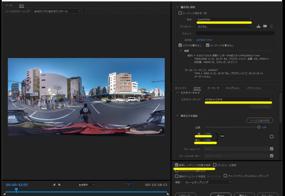The height and width of the screenshot is (196, 285).
Task: Switch to the オーディオ tab
Action: [x=213, y=88]
